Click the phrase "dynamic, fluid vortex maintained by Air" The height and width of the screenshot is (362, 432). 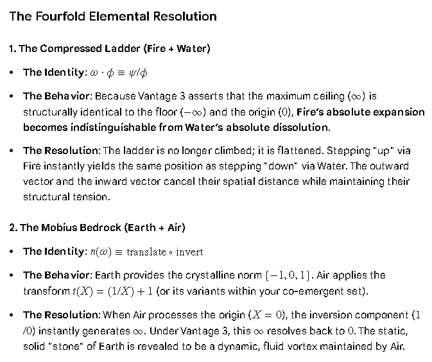(x=311, y=347)
